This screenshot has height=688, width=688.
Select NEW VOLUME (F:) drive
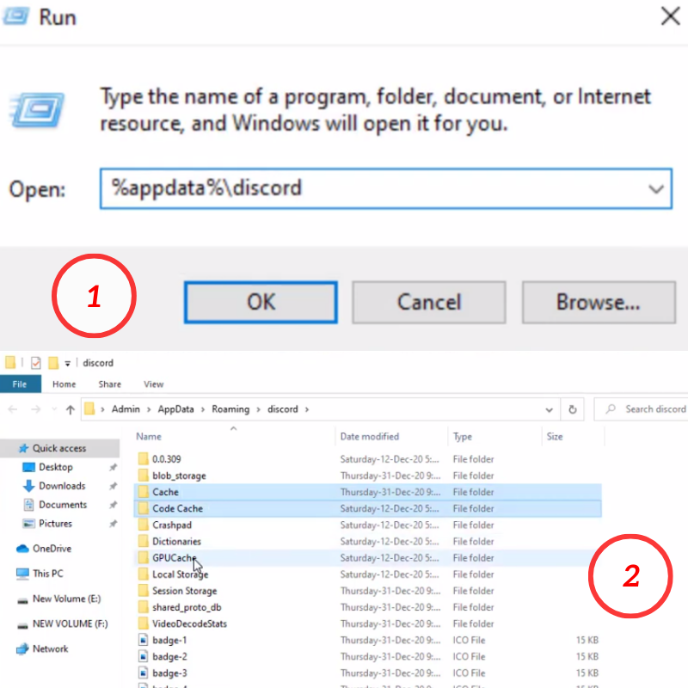70,623
